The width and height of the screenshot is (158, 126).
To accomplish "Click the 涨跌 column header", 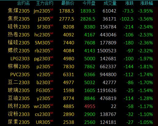I will (129, 3).
